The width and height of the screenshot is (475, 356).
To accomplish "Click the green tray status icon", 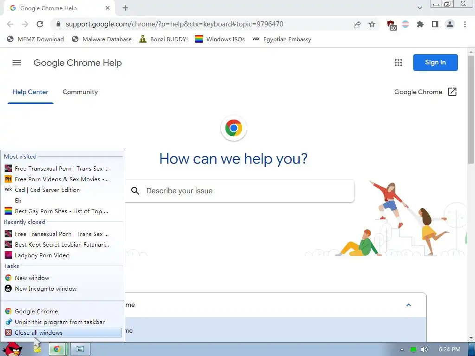I will click(x=413, y=350).
